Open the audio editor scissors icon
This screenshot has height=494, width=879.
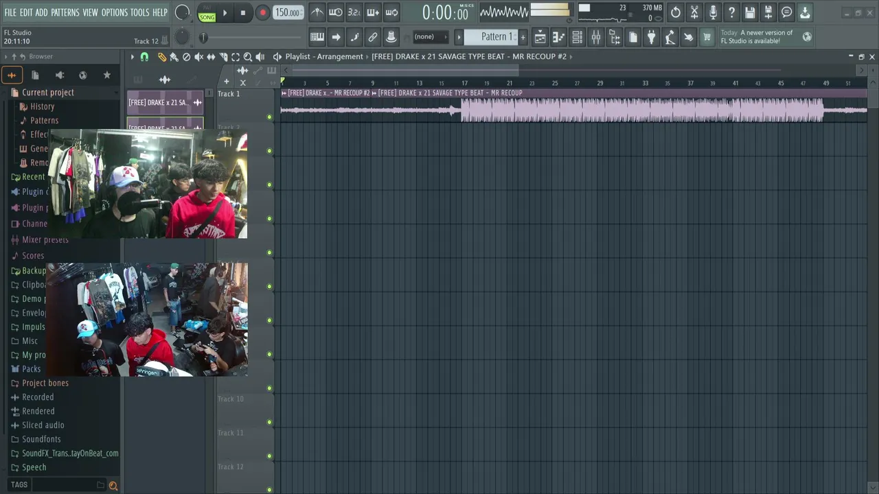click(694, 12)
